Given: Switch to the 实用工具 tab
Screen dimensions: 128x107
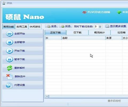Looking at the screenshot, I should [22, 27].
